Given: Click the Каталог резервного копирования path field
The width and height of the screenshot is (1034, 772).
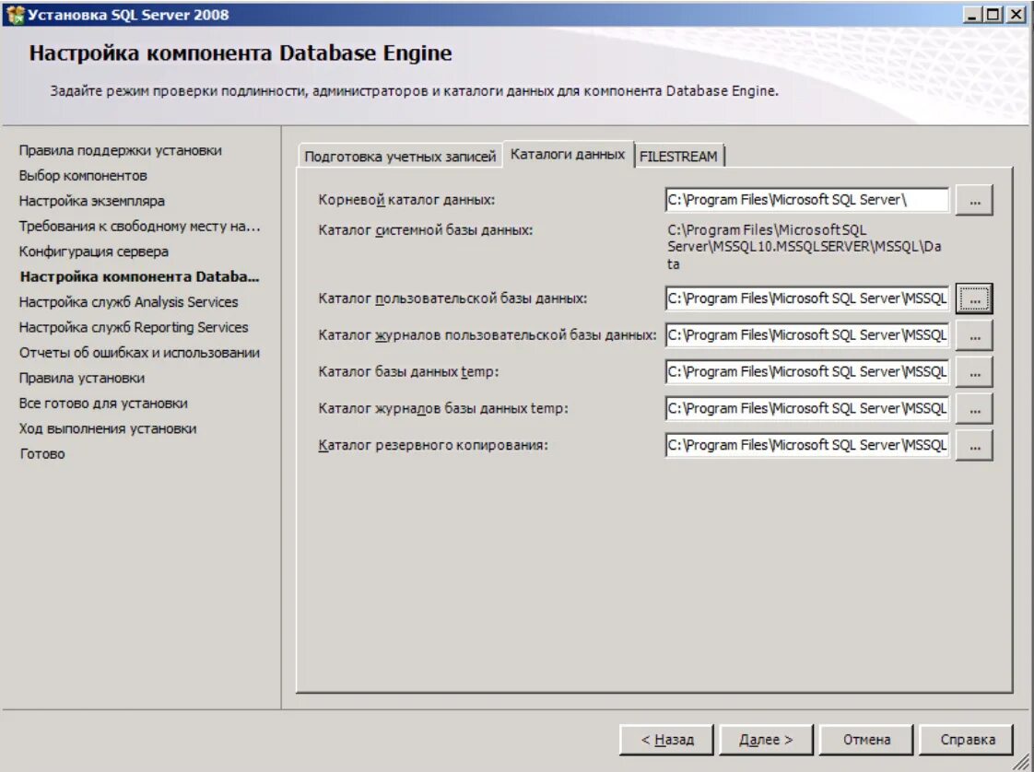Looking at the screenshot, I should pyautogui.click(x=807, y=446).
